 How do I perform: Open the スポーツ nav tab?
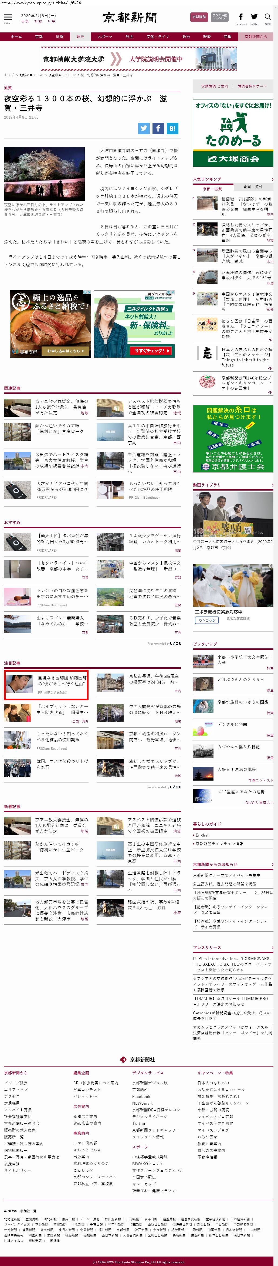click(x=105, y=37)
